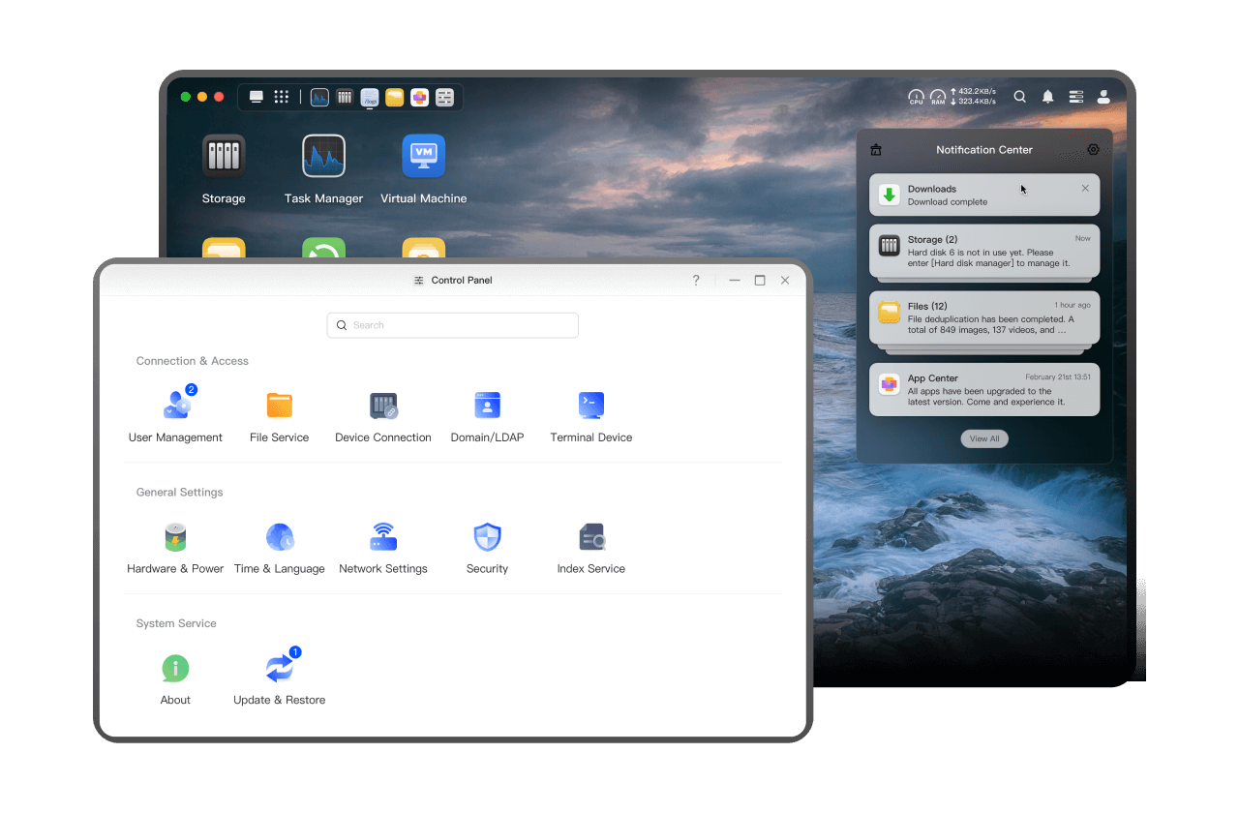This screenshot has height=813, width=1239.
Task: Launch Virtual Machine from the desktop
Action: [x=423, y=155]
